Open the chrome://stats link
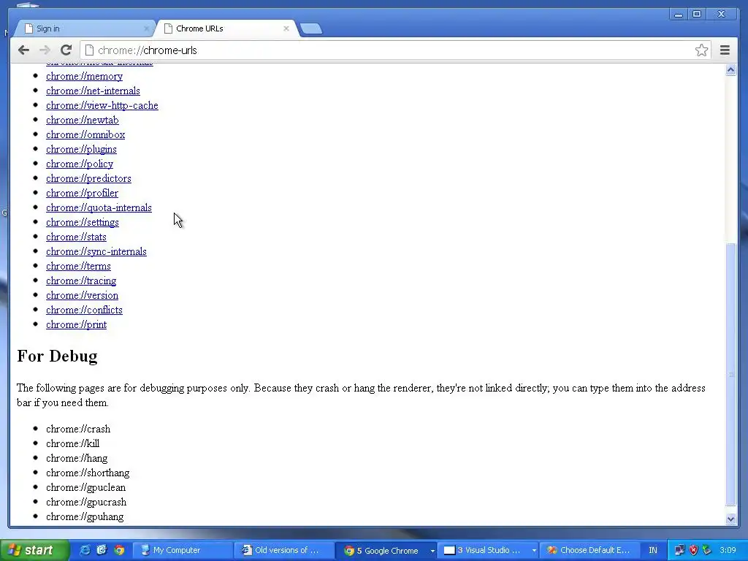 (76, 237)
